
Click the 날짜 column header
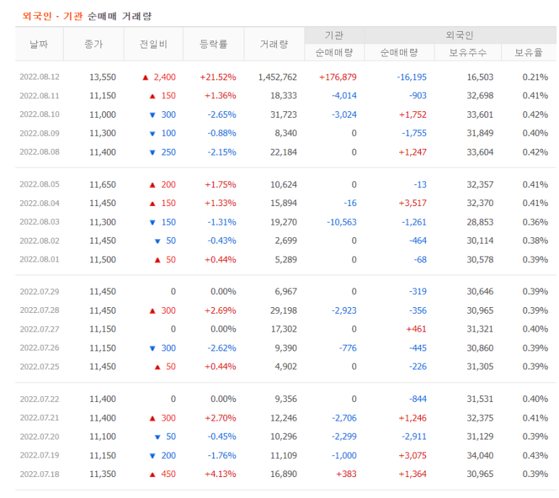pyautogui.click(x=39, y=44)
